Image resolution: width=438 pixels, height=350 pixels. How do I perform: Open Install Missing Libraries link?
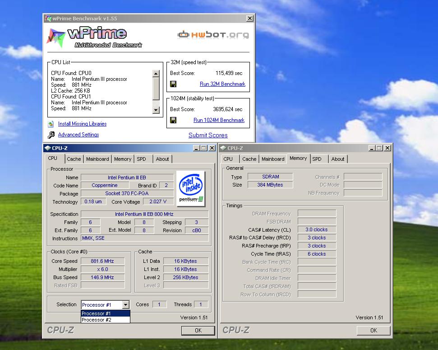82,124
